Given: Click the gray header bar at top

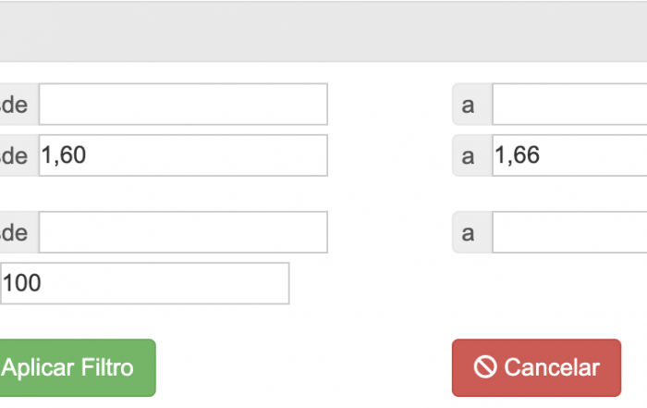Looking at the screenshot, I should tap(323, 31).
